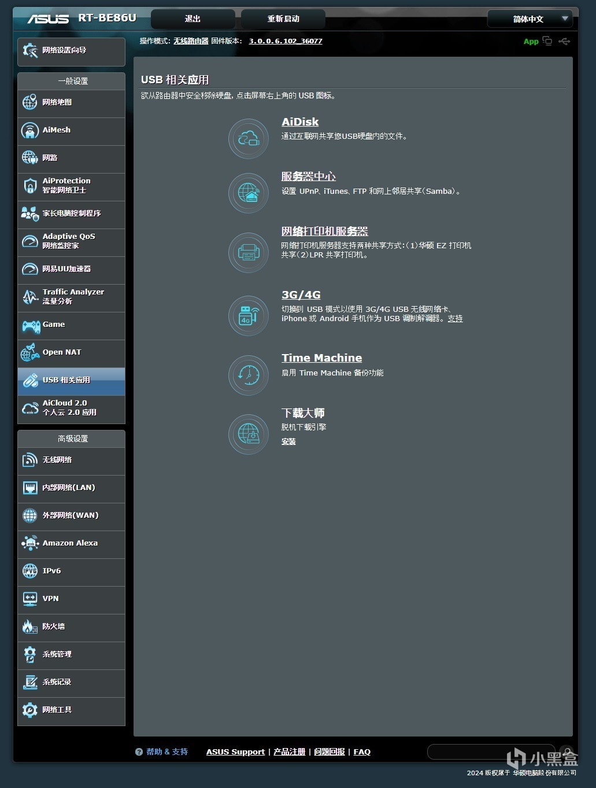Open the Servers Center (服务器中心) globe-house icon

tap(249, 193)
